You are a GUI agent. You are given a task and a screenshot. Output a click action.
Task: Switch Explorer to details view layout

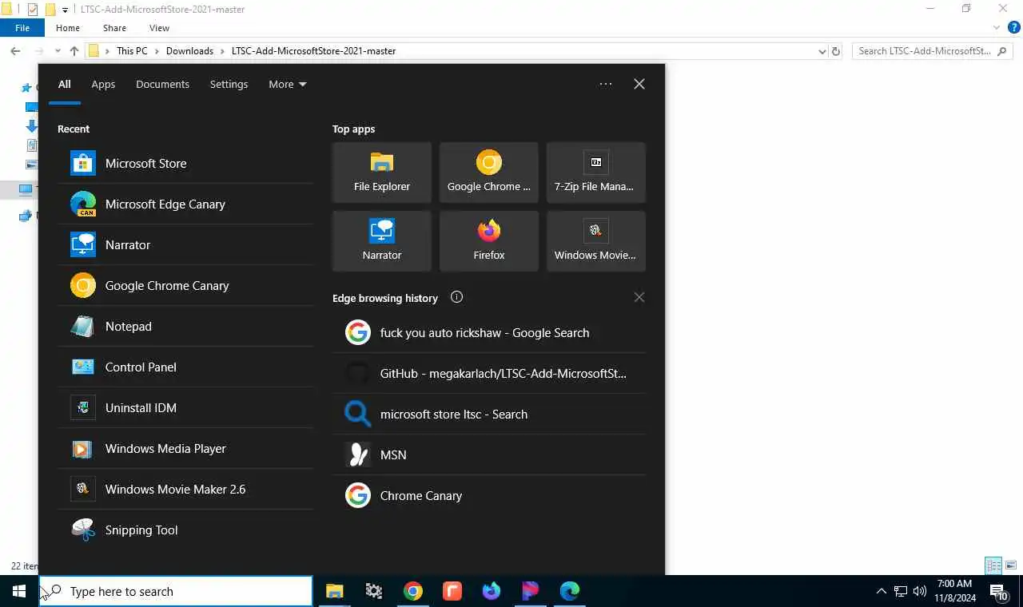click(x=993, y=566)
